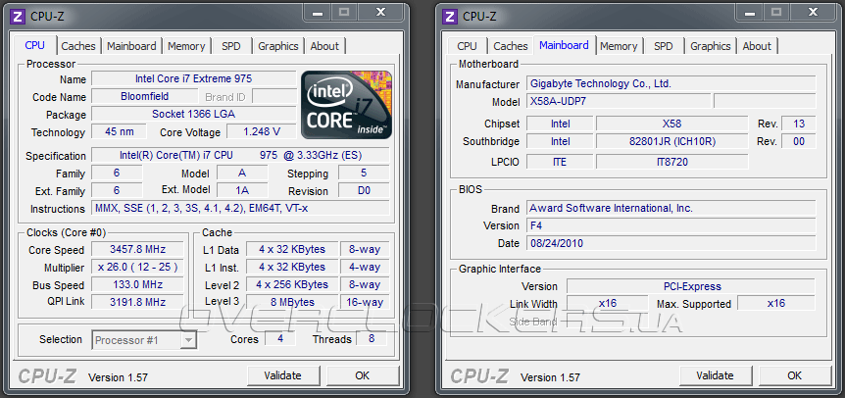
Task: Click the Graphic Interface Version PCI-Express
Action: 691,286
